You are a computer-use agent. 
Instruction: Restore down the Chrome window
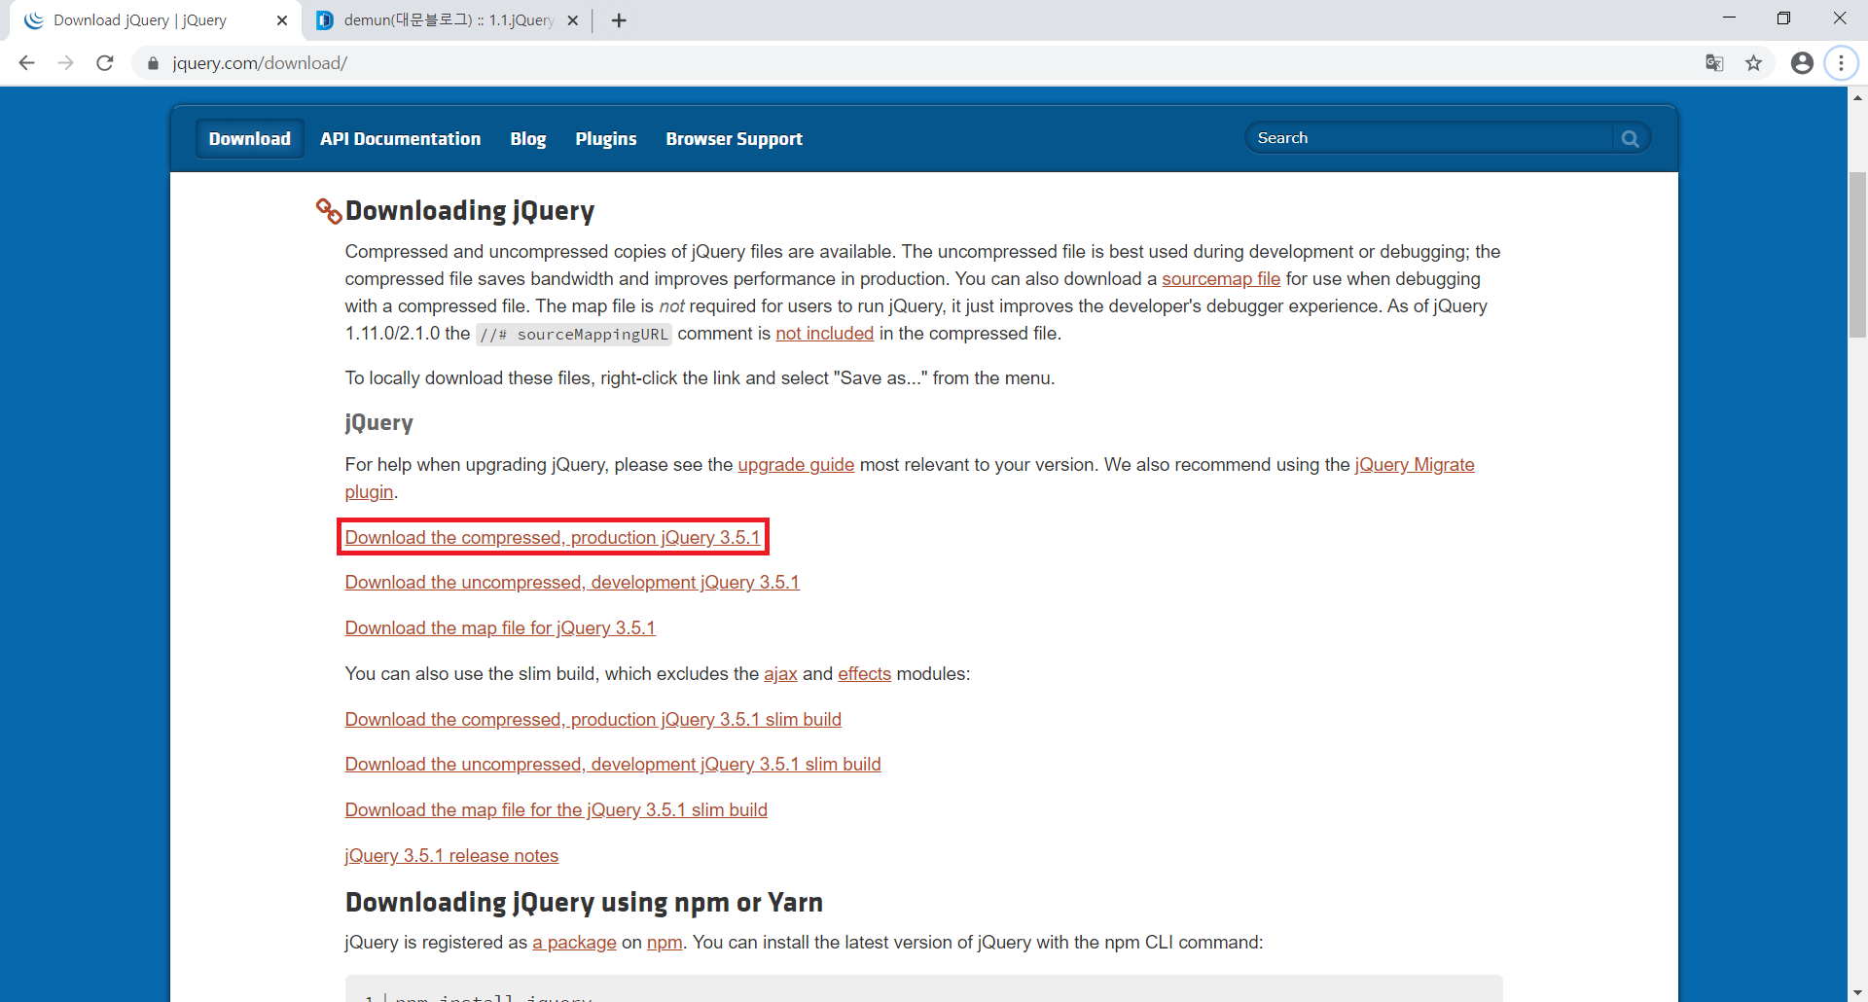tap(1783, 18)
